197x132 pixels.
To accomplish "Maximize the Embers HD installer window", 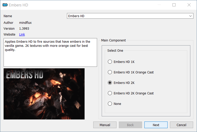I will pos(174,5).
